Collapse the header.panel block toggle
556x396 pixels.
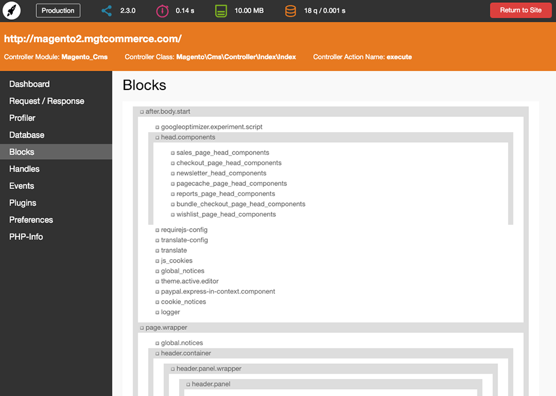point(188,384)
